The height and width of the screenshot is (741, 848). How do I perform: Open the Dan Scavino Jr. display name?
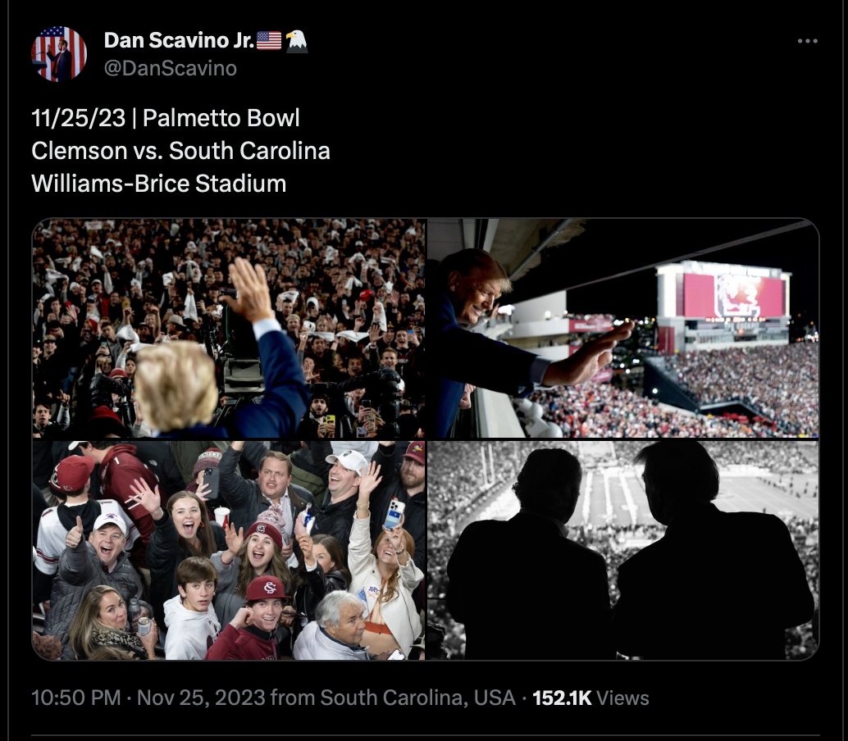click(x=179, y=40)
